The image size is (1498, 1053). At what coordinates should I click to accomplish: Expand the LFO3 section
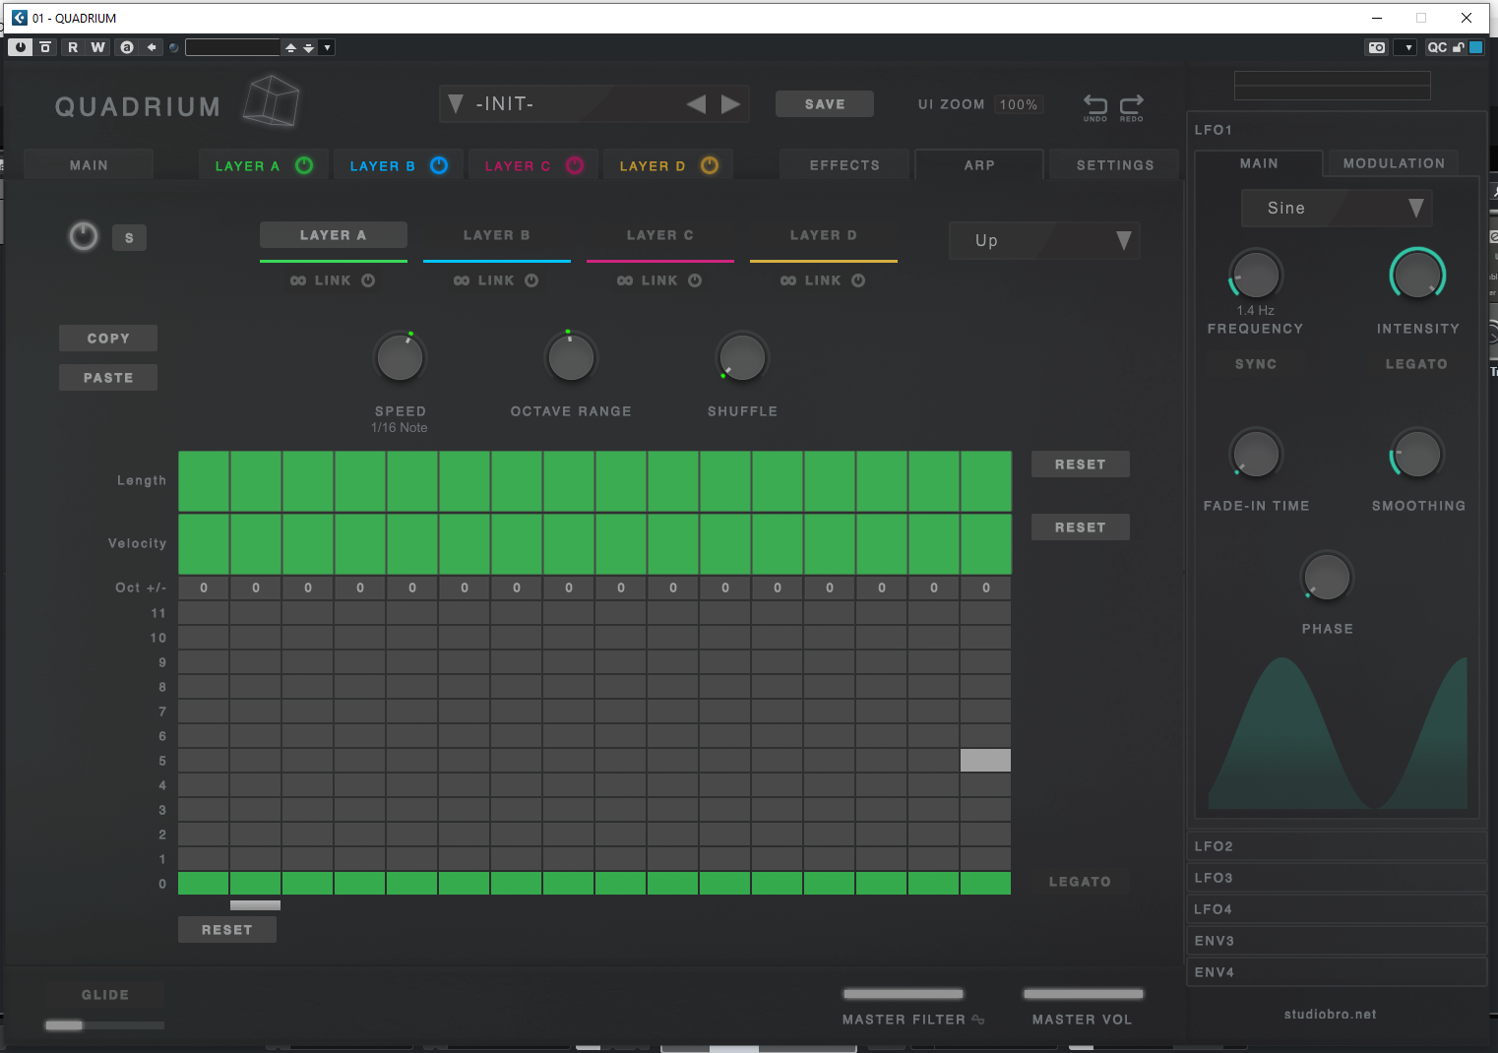(1337, 877)
